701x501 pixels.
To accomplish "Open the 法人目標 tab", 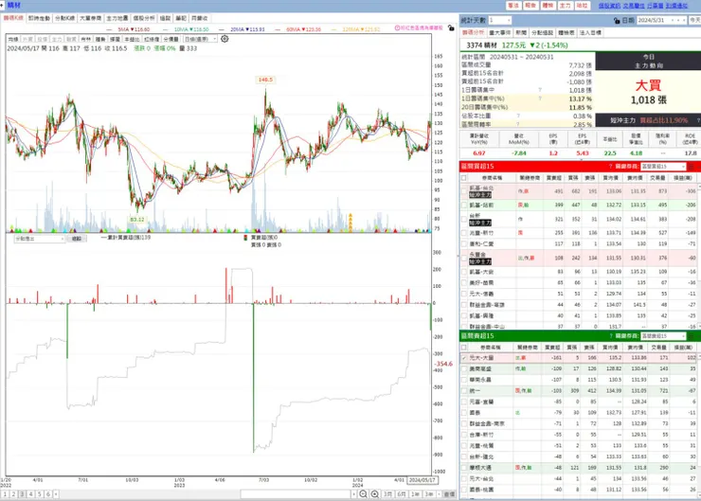I will point(590,33).
